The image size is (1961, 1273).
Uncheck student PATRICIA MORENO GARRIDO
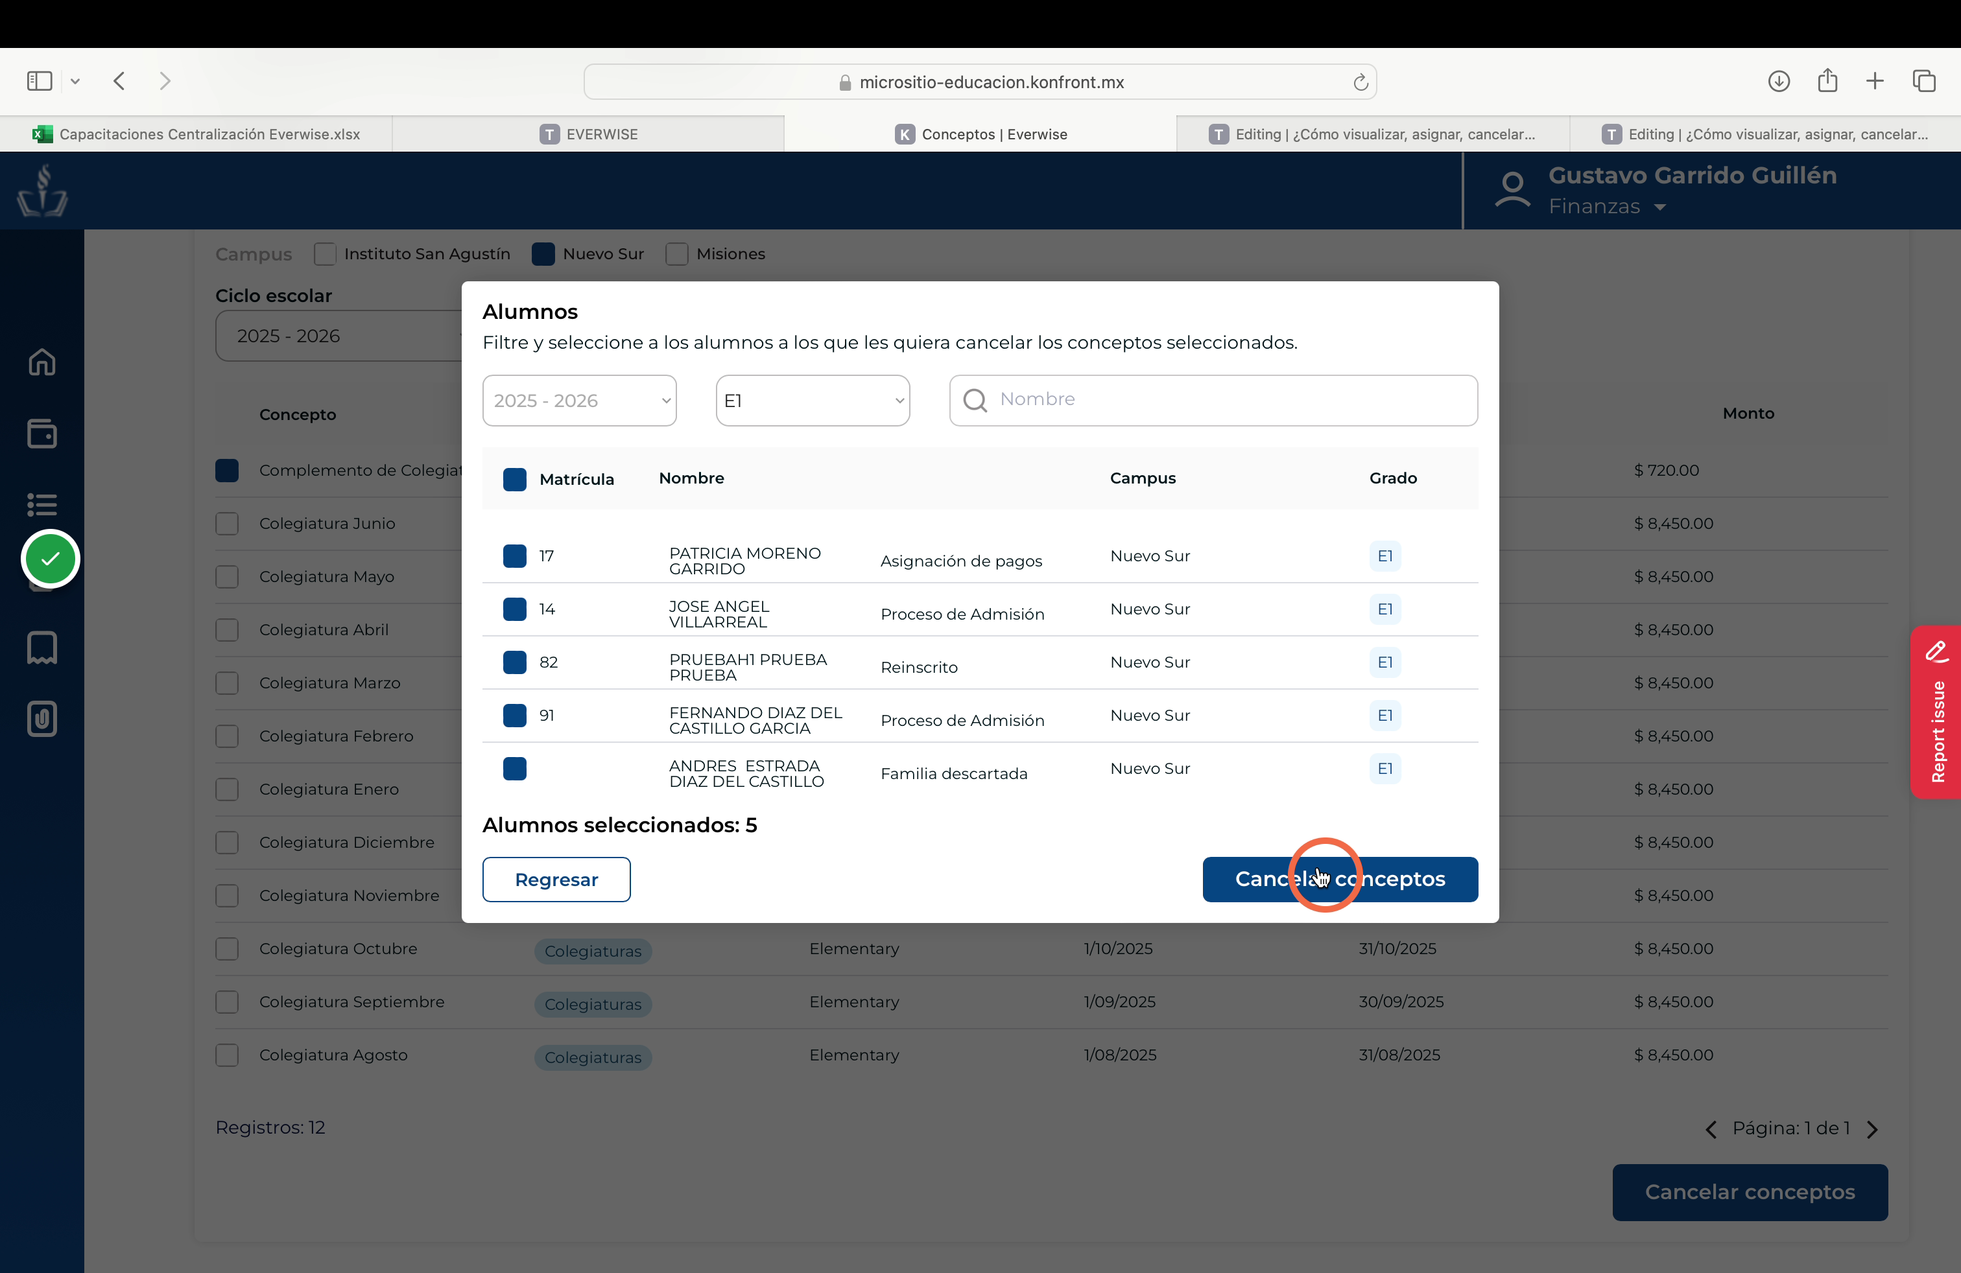coord(515,556)
